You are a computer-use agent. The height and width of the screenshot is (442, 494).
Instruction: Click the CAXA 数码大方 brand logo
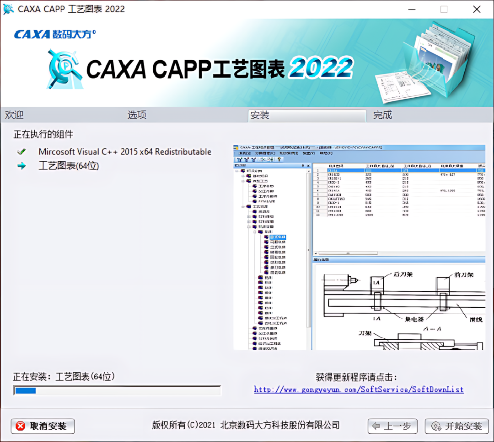tap(55, 34)
